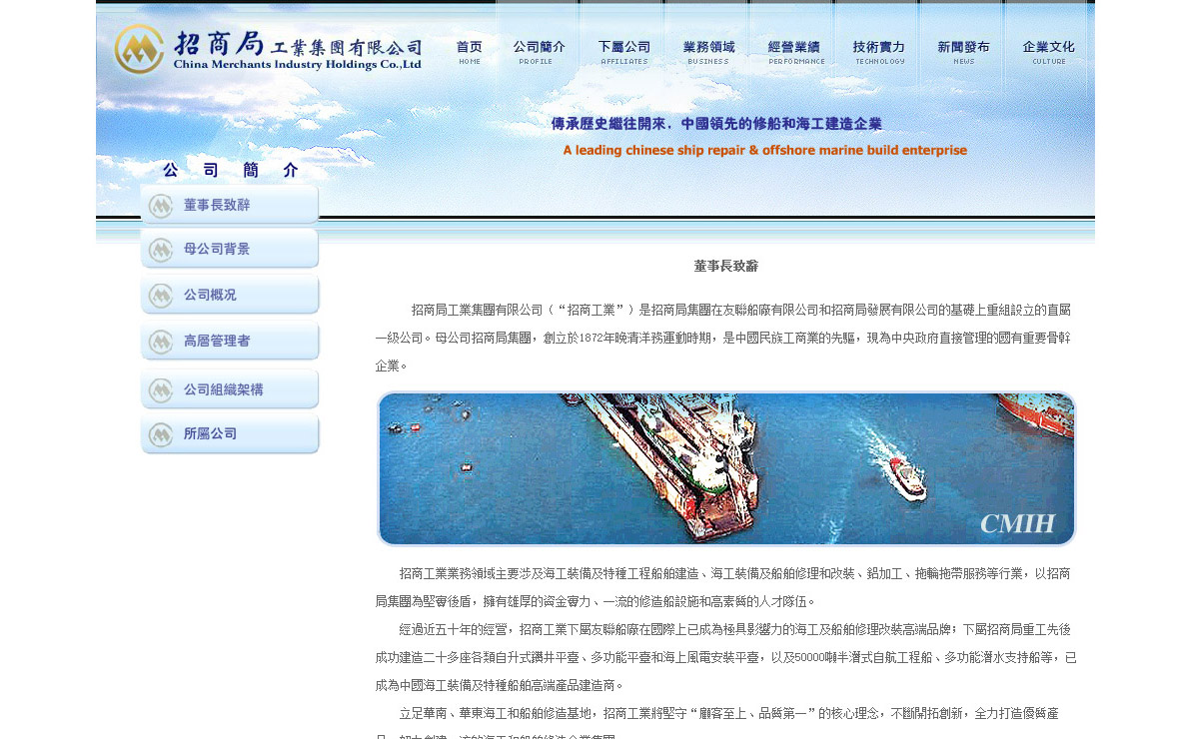Open the 技術實力 TECHNOLOGY menu item

point(879,52)
